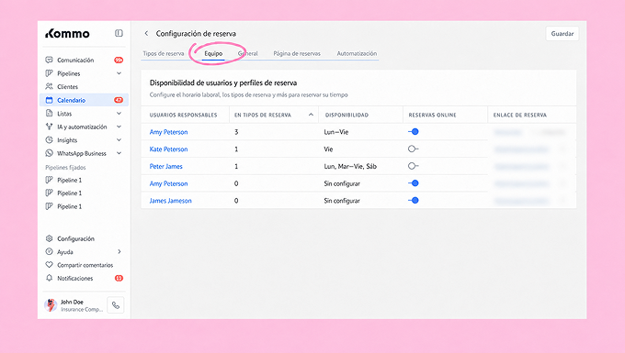The height and width of the screenshot is (353, 625).
Task: Click the 'Configuración de reserva' title
Action: pos(196,34)
